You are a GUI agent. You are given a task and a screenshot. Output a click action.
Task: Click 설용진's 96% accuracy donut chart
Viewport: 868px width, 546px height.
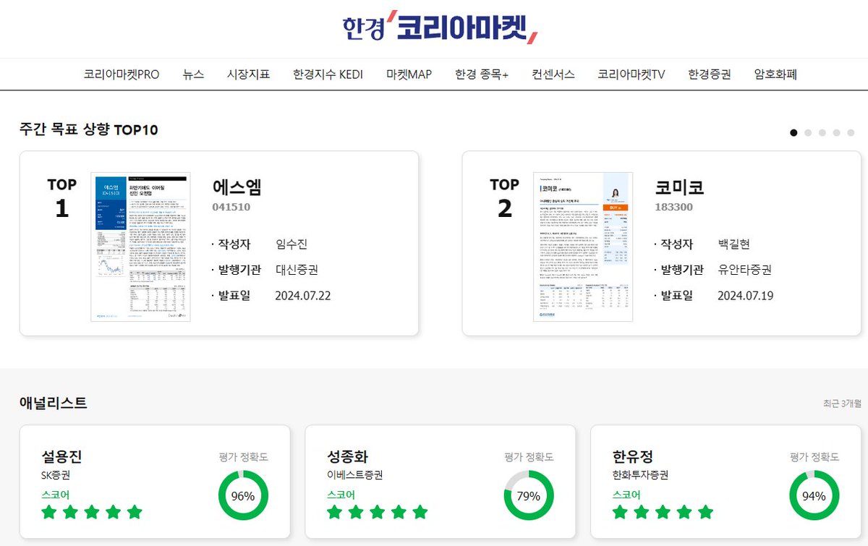[x=244, y=496]
